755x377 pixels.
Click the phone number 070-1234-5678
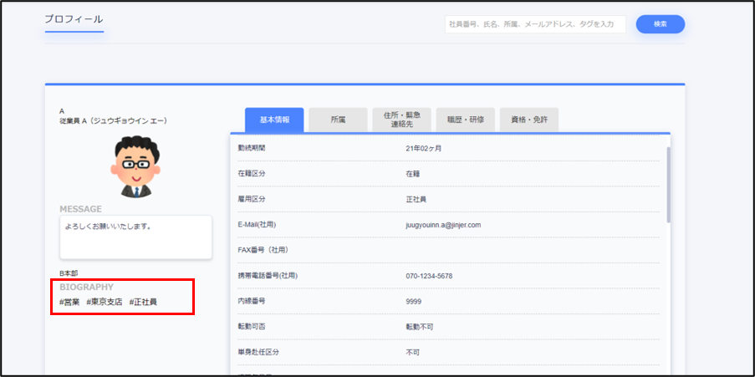[x=429, y=276]
